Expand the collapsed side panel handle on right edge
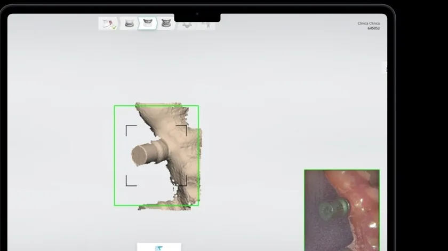This screenshot has height=251, width=448. pos(385,67)
